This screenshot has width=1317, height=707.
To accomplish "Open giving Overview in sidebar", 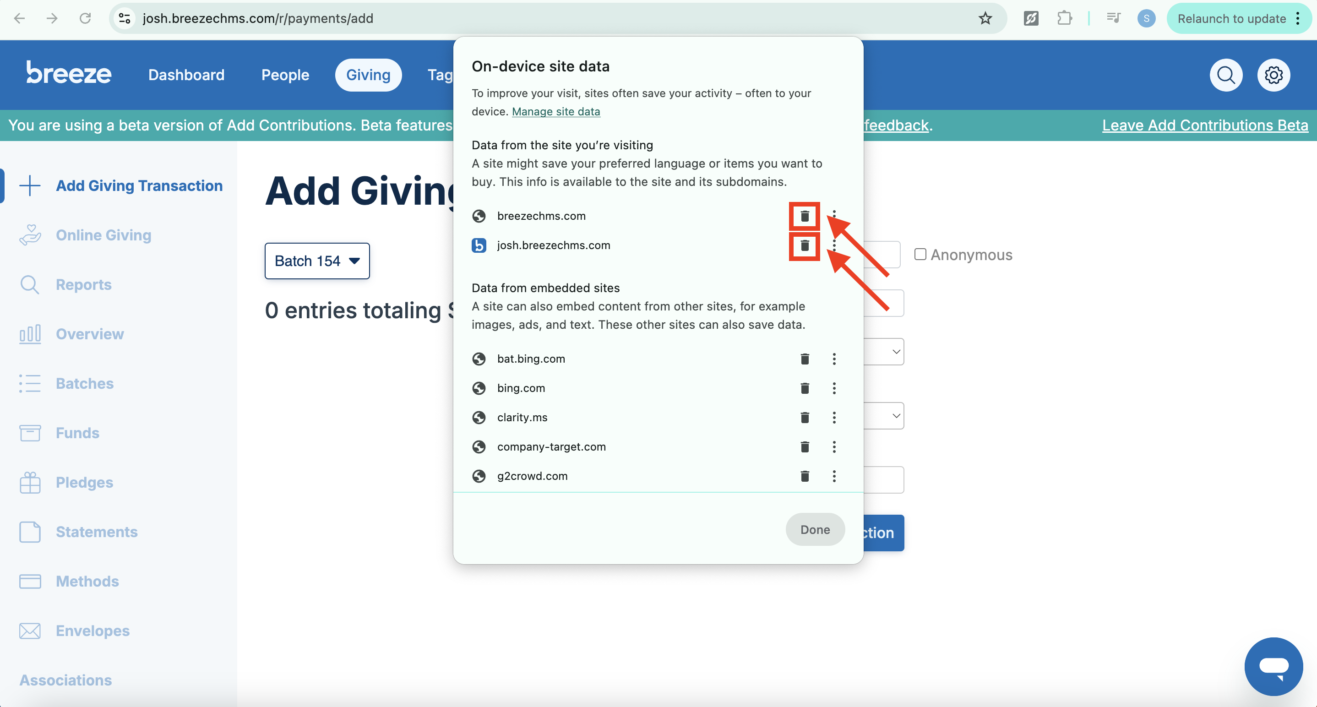I will tap(71, 334).
